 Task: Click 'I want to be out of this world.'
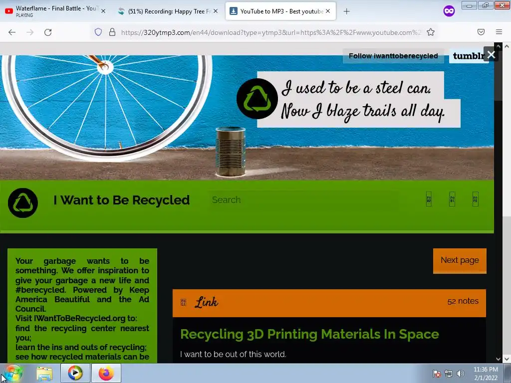[x=234, y=355]
